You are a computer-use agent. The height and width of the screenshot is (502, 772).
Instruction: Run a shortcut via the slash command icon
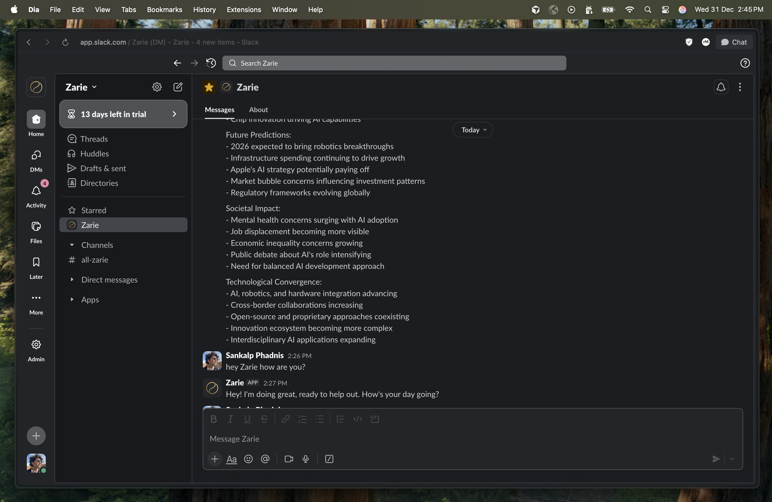[329, 459]
